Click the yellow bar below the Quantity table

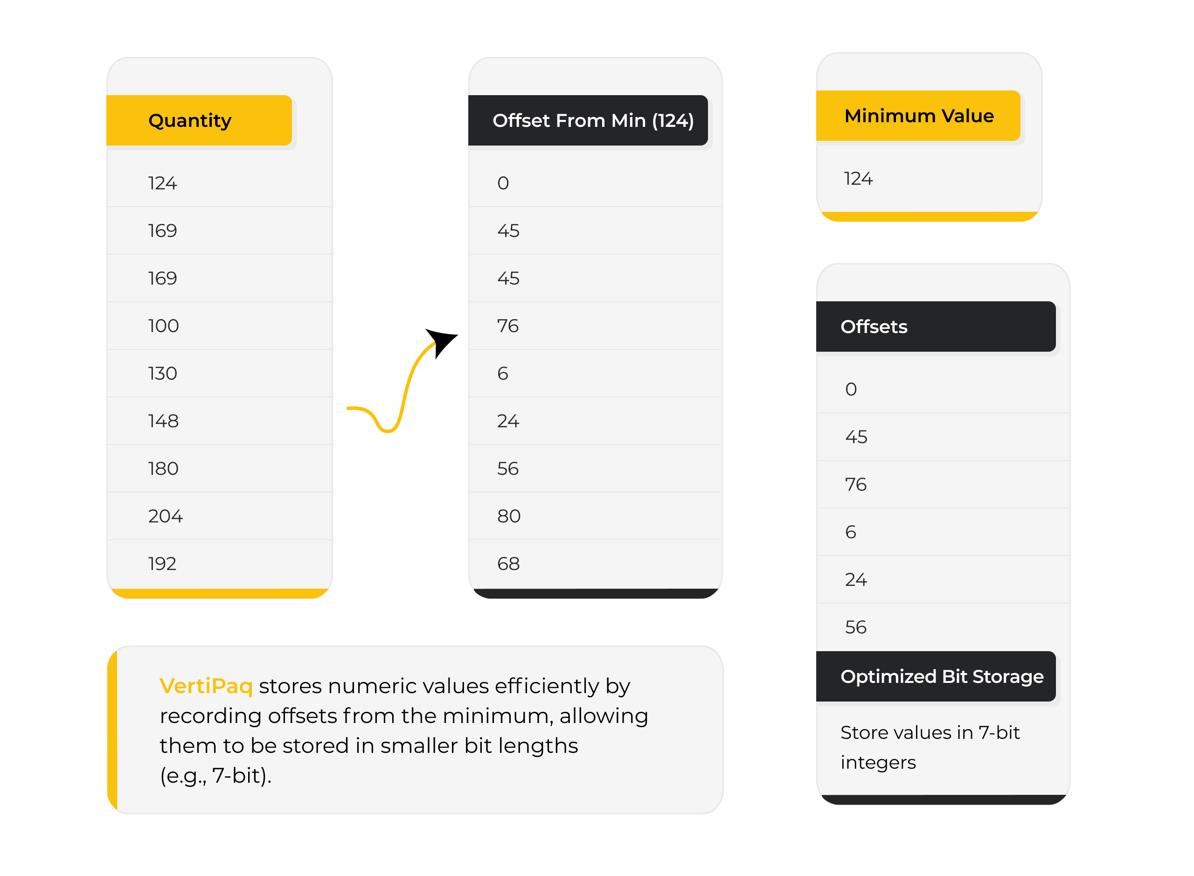point(220,593)
